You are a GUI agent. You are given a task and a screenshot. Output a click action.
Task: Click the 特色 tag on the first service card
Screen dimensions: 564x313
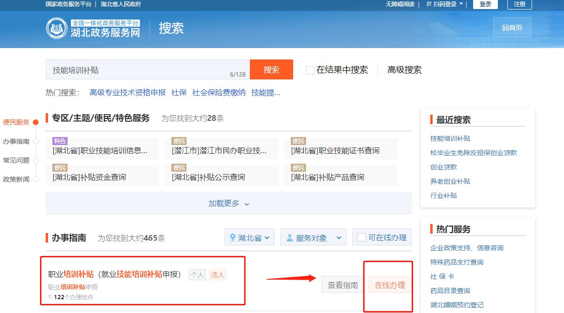tap(60, 141)
